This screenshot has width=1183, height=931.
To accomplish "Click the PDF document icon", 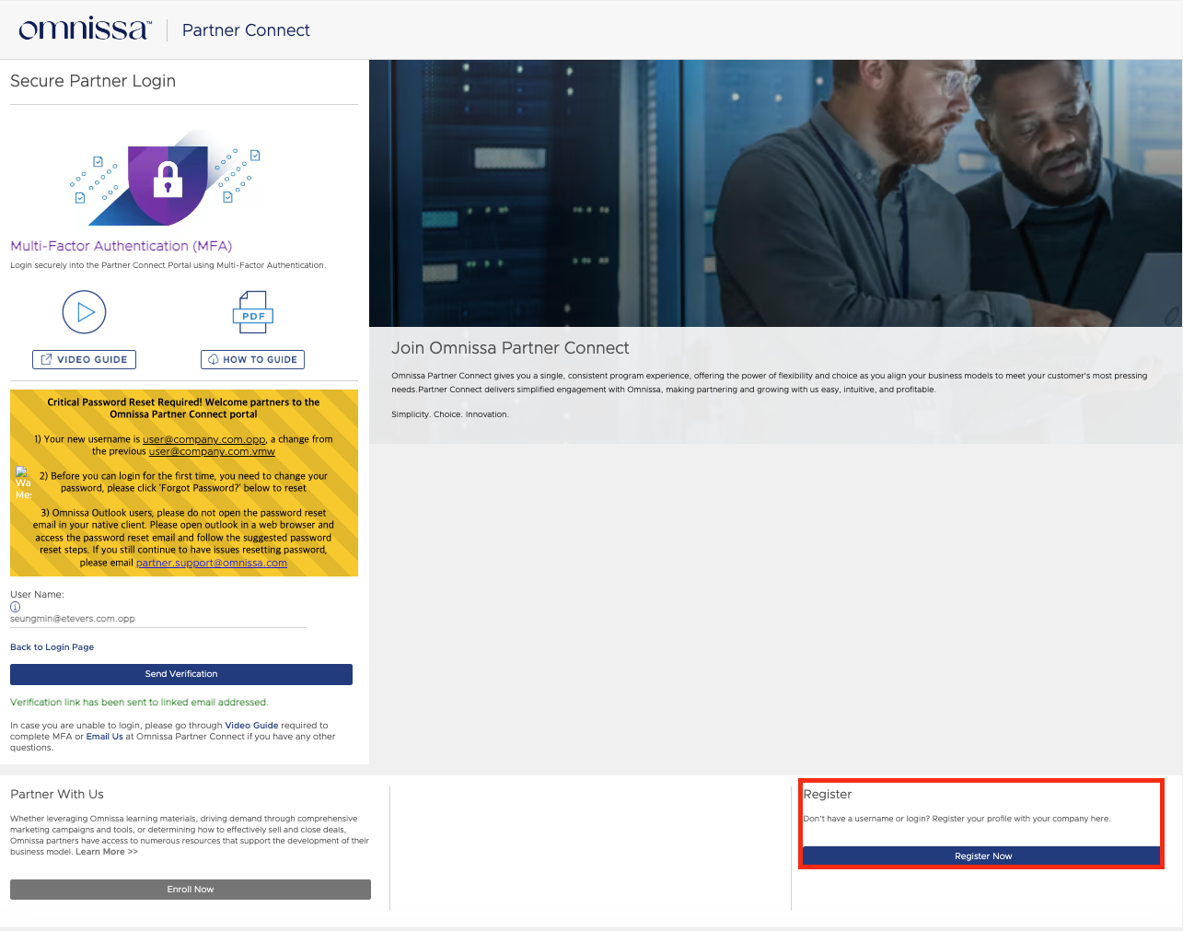I will [253, 312].
